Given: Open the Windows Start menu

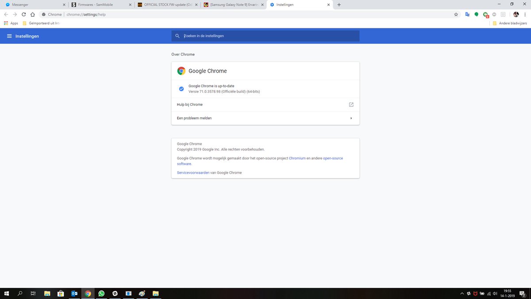Looking at the screenshot, I should click(7, 293).
